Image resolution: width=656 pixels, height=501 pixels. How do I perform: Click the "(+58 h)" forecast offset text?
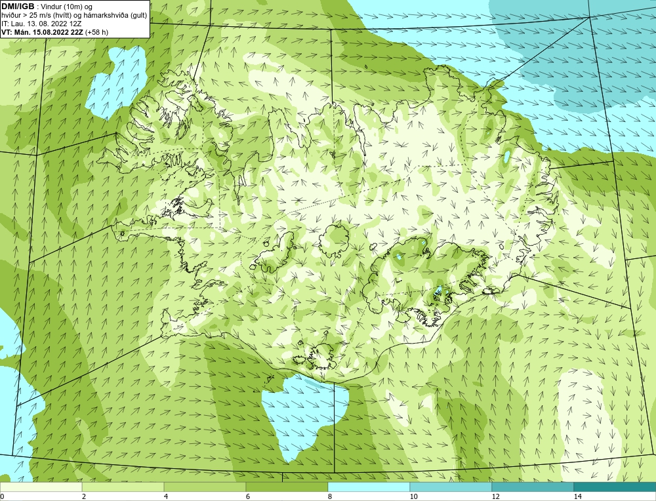(x=96, y=31)
